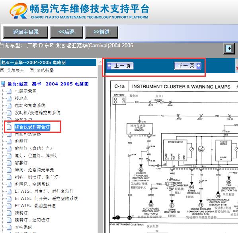Collapse all menus with 菜单折叠
The height and width of the screenshot is (233, 238).
pos(45,70)
